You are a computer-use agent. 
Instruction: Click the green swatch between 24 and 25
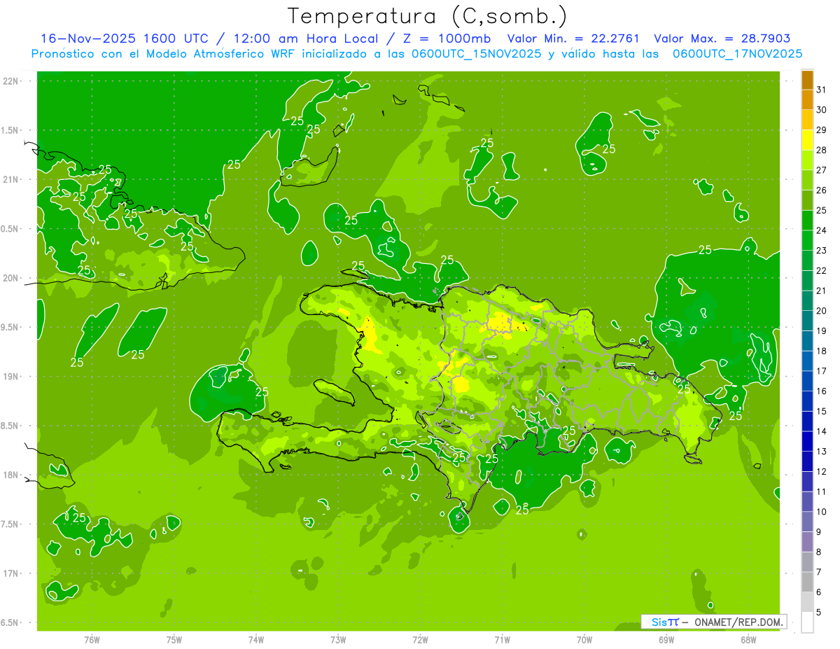tap(807, 220)
